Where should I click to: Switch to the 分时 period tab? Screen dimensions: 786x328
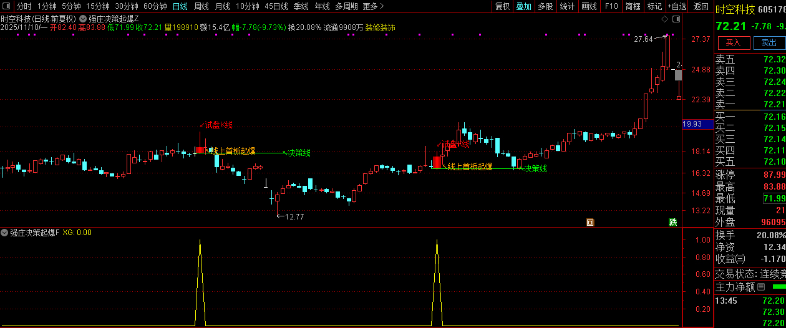[x=24, y=6]
